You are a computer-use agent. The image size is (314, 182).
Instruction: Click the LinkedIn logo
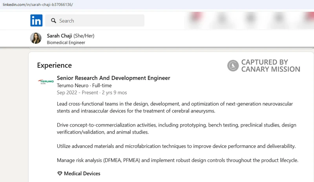tap(36, 20)
